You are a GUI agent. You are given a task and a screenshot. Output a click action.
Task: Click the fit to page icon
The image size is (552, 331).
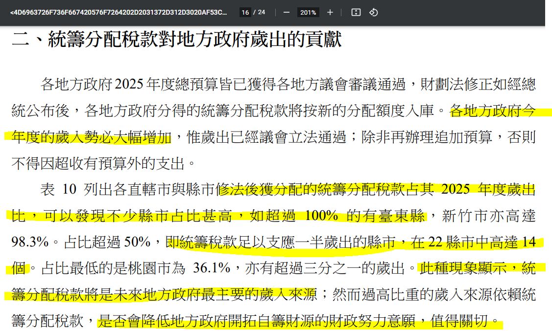click(356, 12)
